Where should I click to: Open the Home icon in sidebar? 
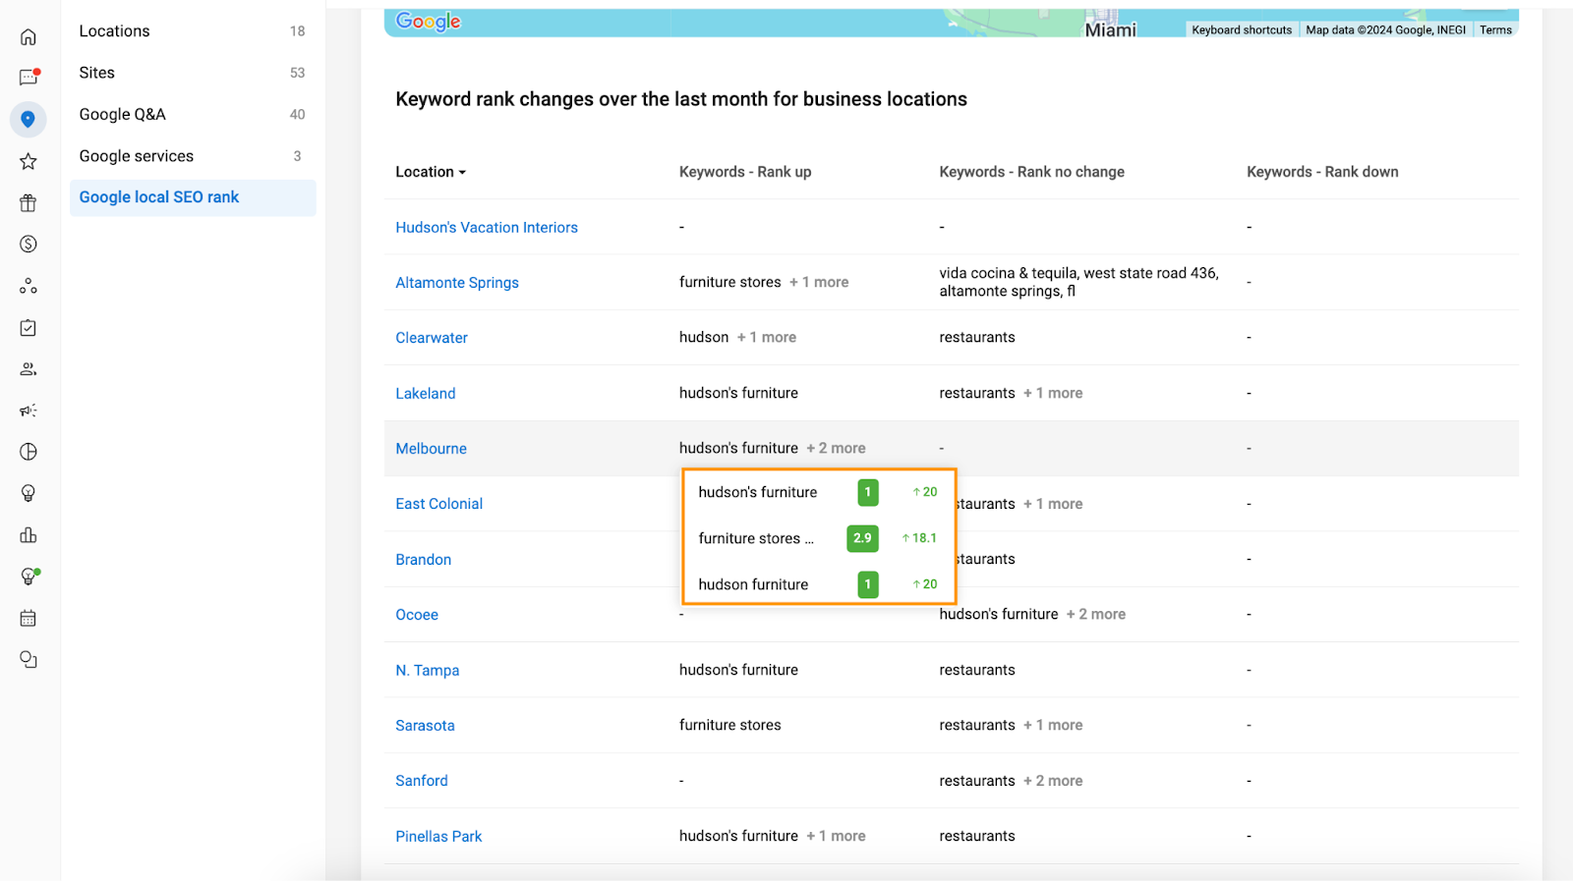tap(29, 36)
